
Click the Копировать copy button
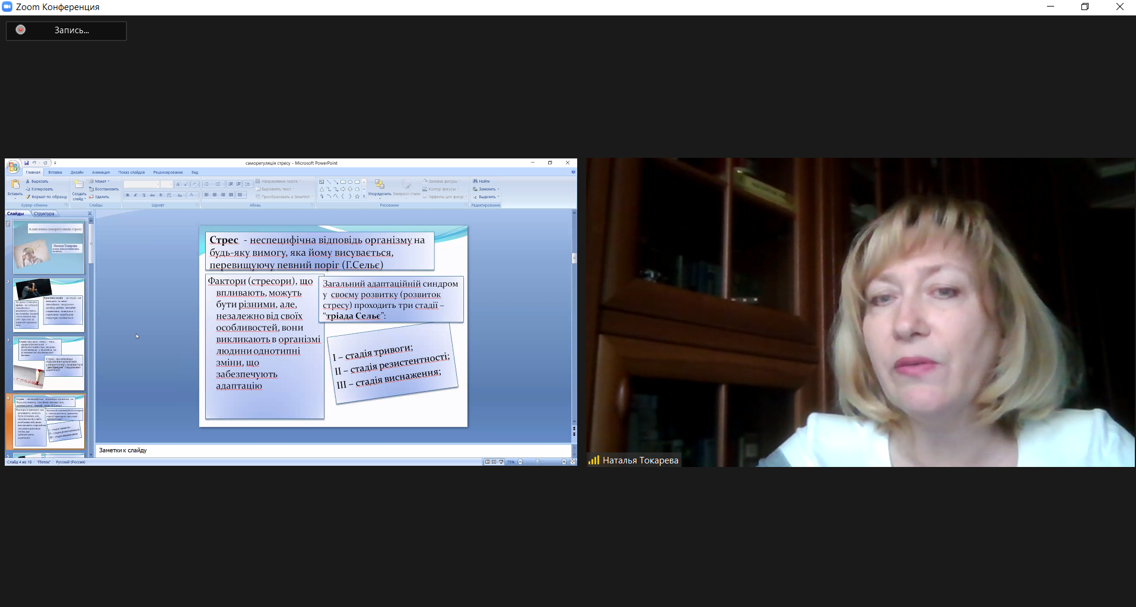(40, 189)
